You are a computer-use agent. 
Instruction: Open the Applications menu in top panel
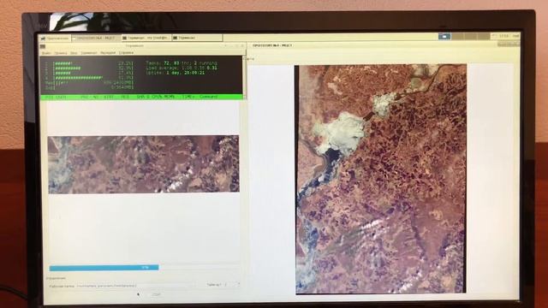tap(55, 38)
